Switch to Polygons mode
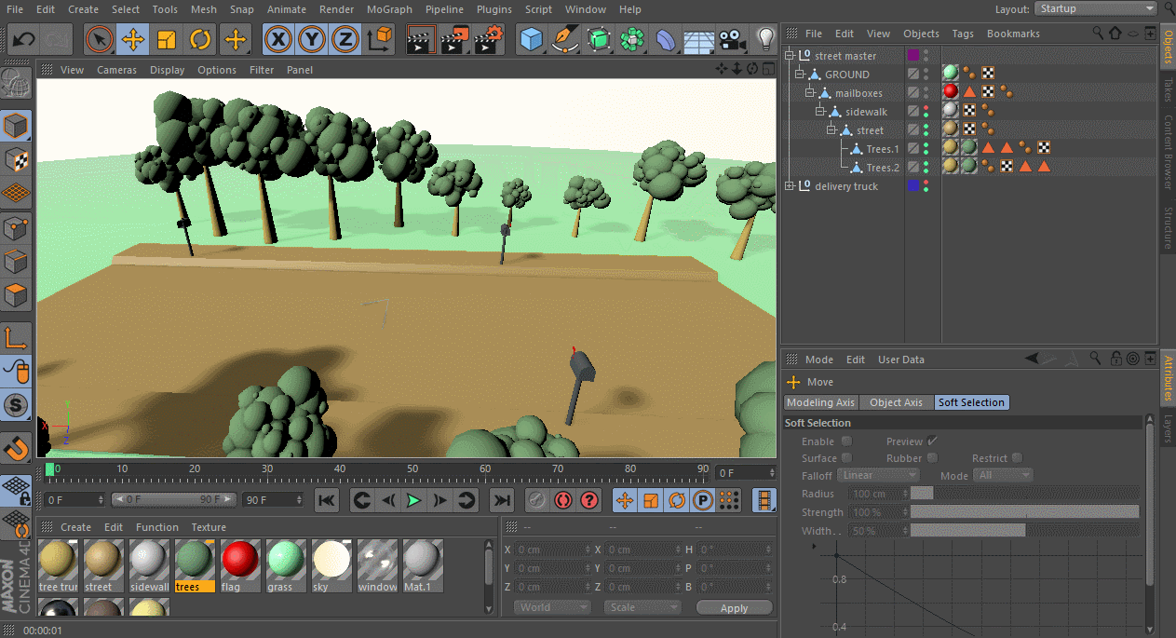The width and height of the screenshot is (1176, 638). click(18, 297)
